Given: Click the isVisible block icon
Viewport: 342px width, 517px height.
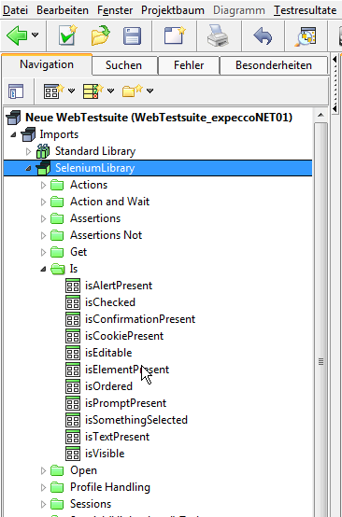Looking at the screenshot, I should [73, 454].
